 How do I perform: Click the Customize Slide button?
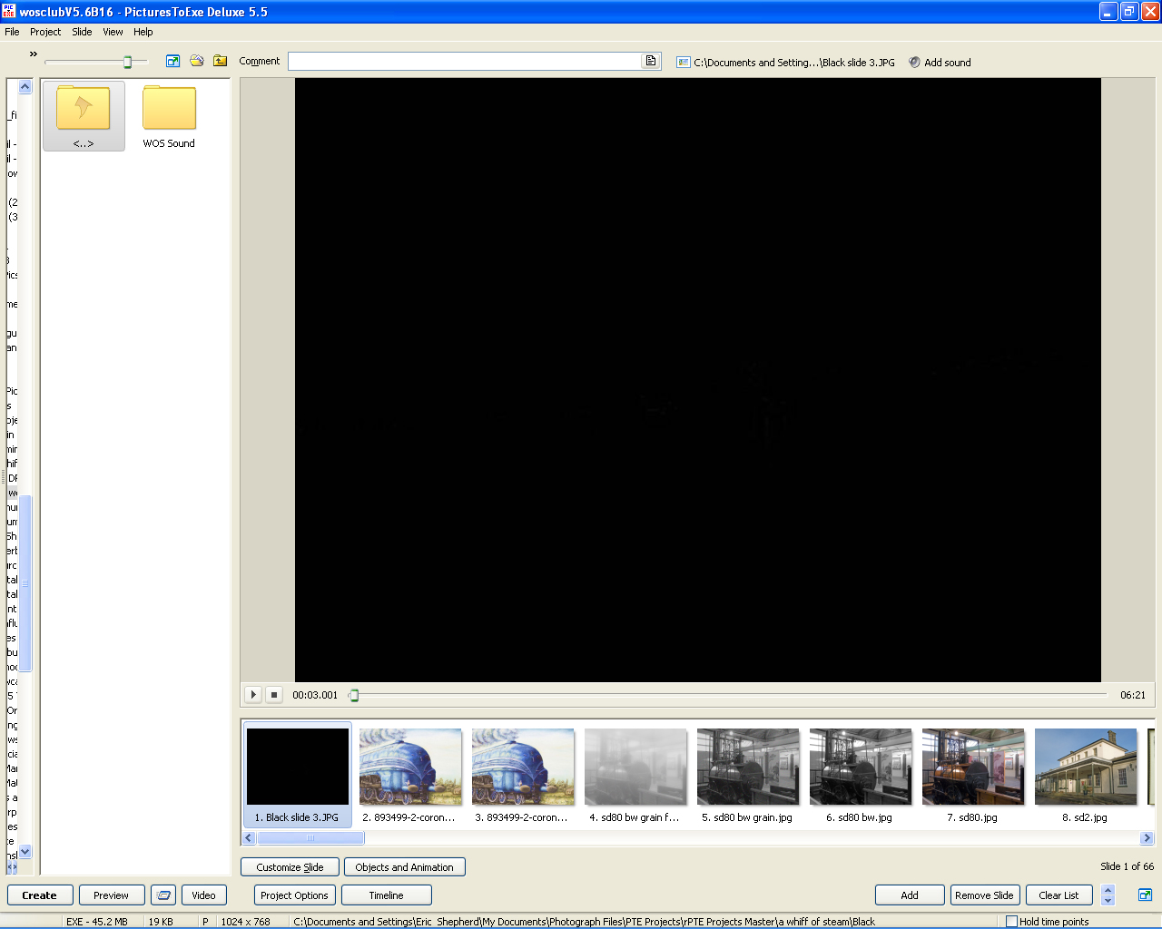pyautogui.click(x=290, y=867)
